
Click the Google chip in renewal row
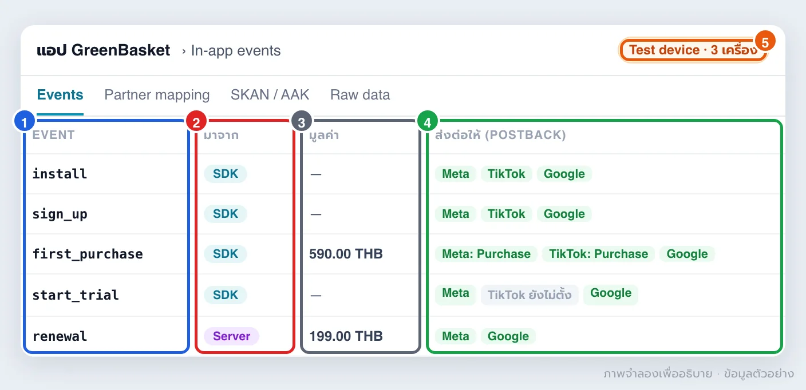point(508,336)
